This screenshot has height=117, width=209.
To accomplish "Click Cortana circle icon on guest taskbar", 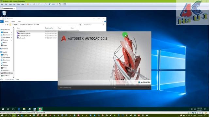I will (8, 109).
